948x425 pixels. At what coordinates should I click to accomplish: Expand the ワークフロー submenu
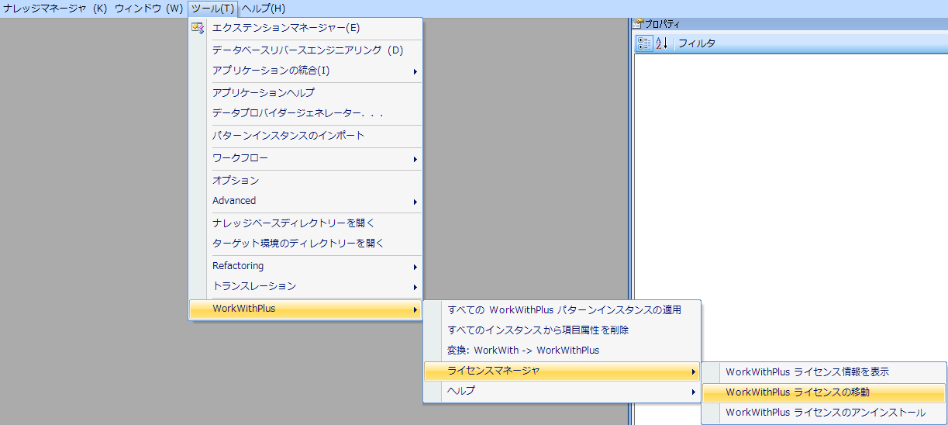click(x=415, y=159)
